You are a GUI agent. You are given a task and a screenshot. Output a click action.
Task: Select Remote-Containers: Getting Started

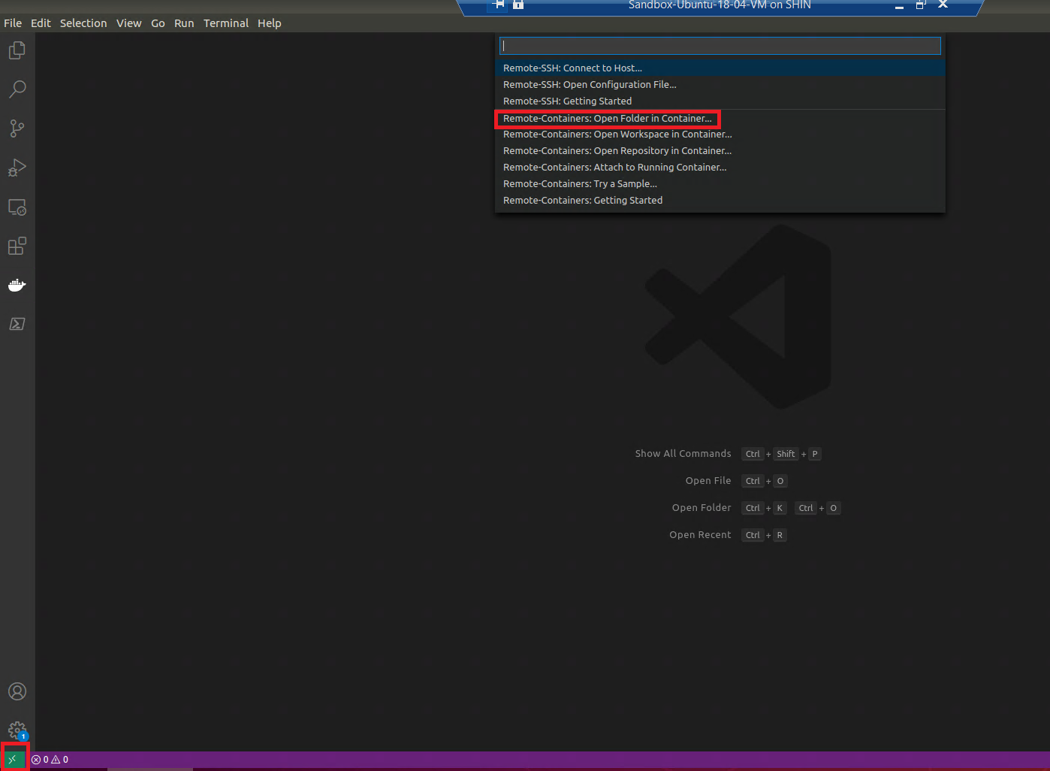coord(720,201)
